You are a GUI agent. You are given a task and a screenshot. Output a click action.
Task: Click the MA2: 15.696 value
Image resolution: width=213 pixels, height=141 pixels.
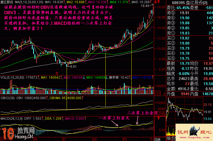(x=77, y=2)
